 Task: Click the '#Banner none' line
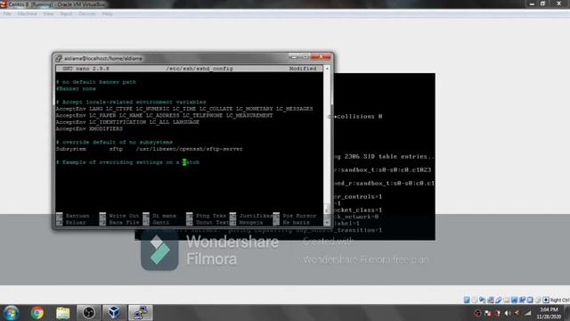click(76, 89)
